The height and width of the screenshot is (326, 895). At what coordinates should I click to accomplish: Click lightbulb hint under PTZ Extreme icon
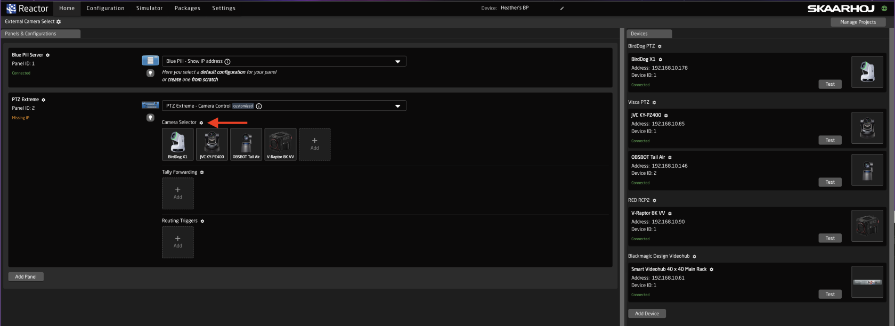[x=150, y=118]
